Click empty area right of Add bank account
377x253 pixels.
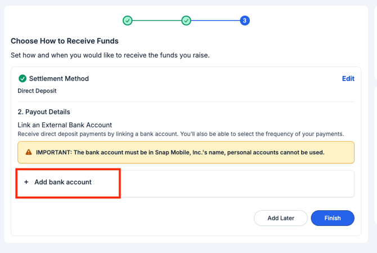click(x=237, y=184)
